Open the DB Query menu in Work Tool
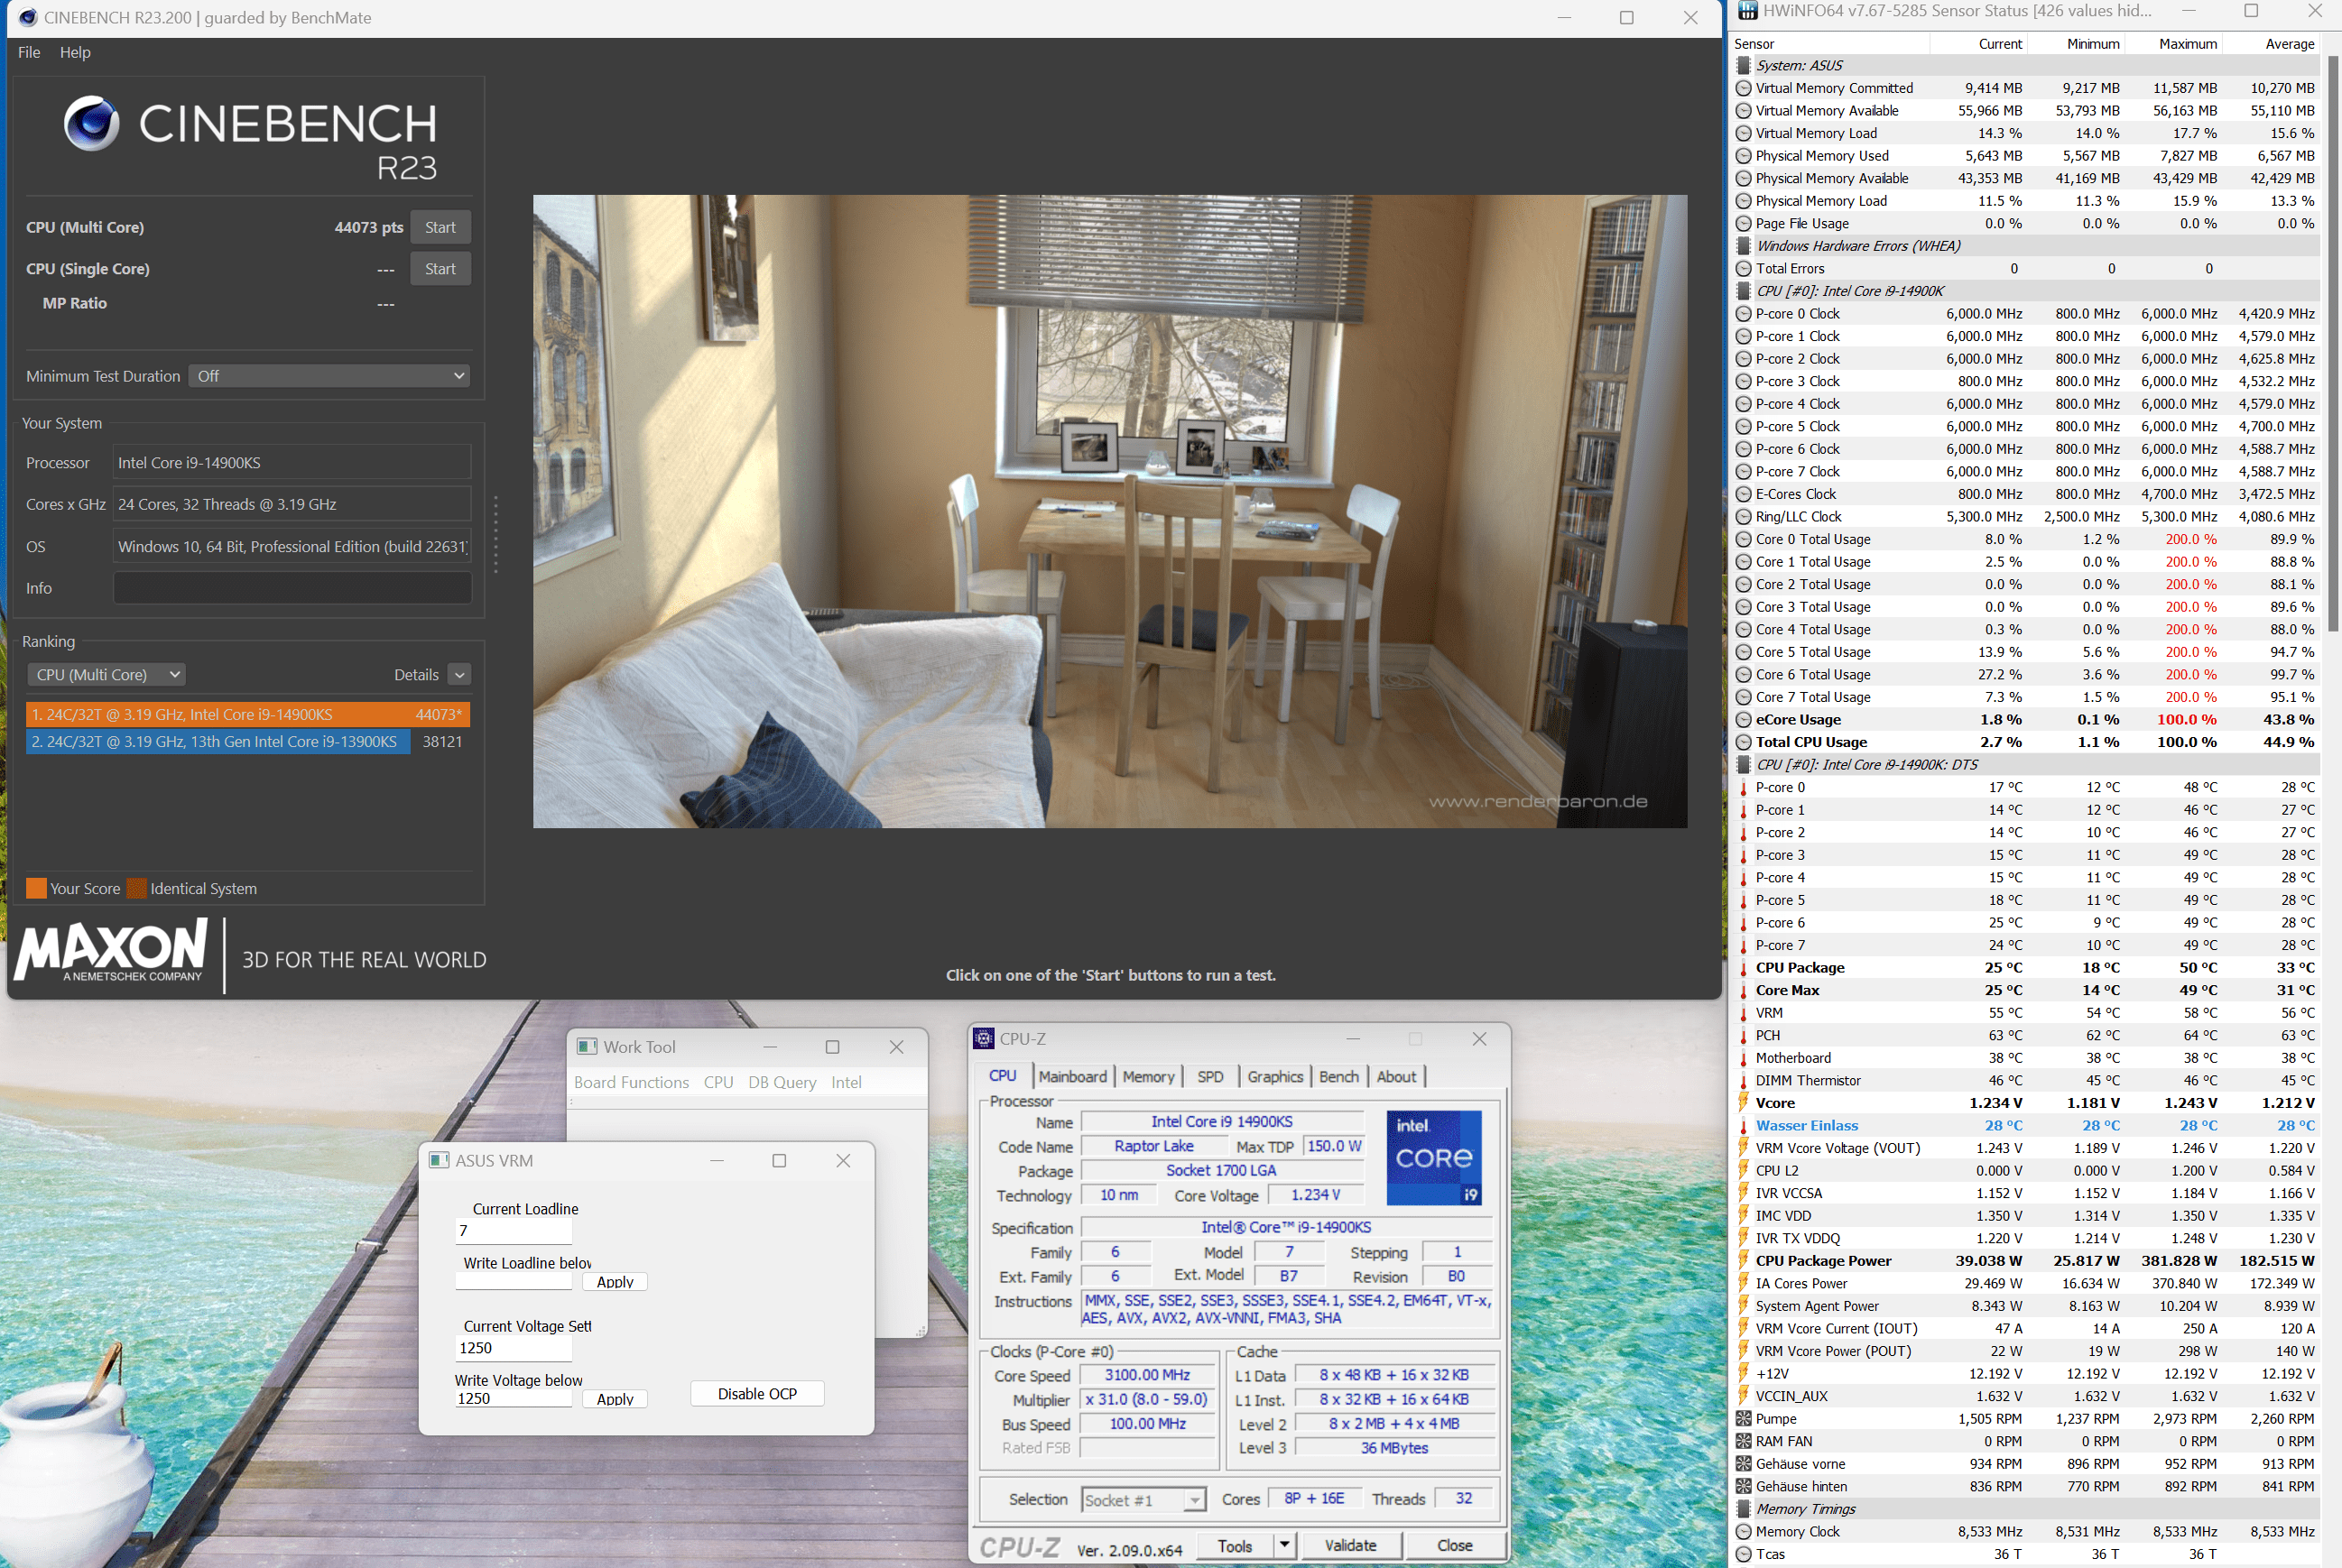The width and height of the screenshot is (2342, 1568). click(782, 1082)
